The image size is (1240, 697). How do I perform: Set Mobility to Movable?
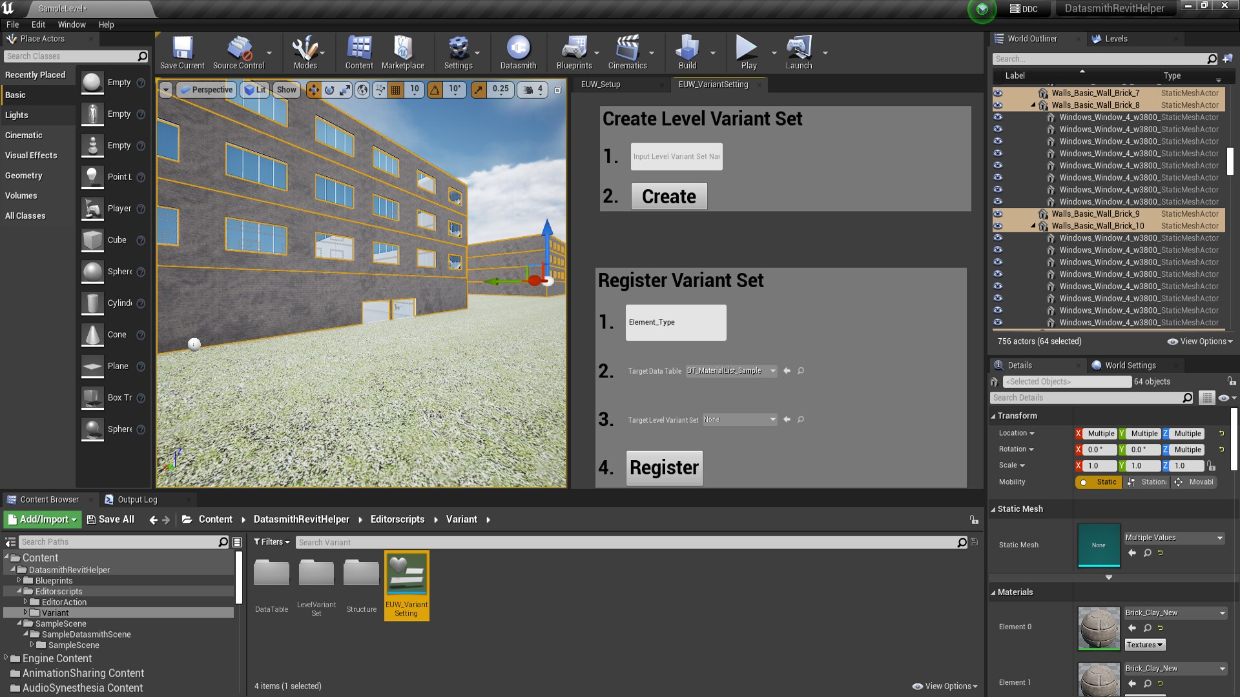(x=1195, y=482)
